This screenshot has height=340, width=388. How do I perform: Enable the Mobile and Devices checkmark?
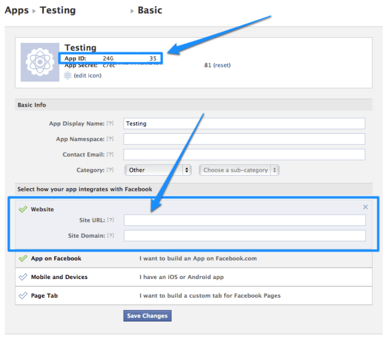coord(23,277)
